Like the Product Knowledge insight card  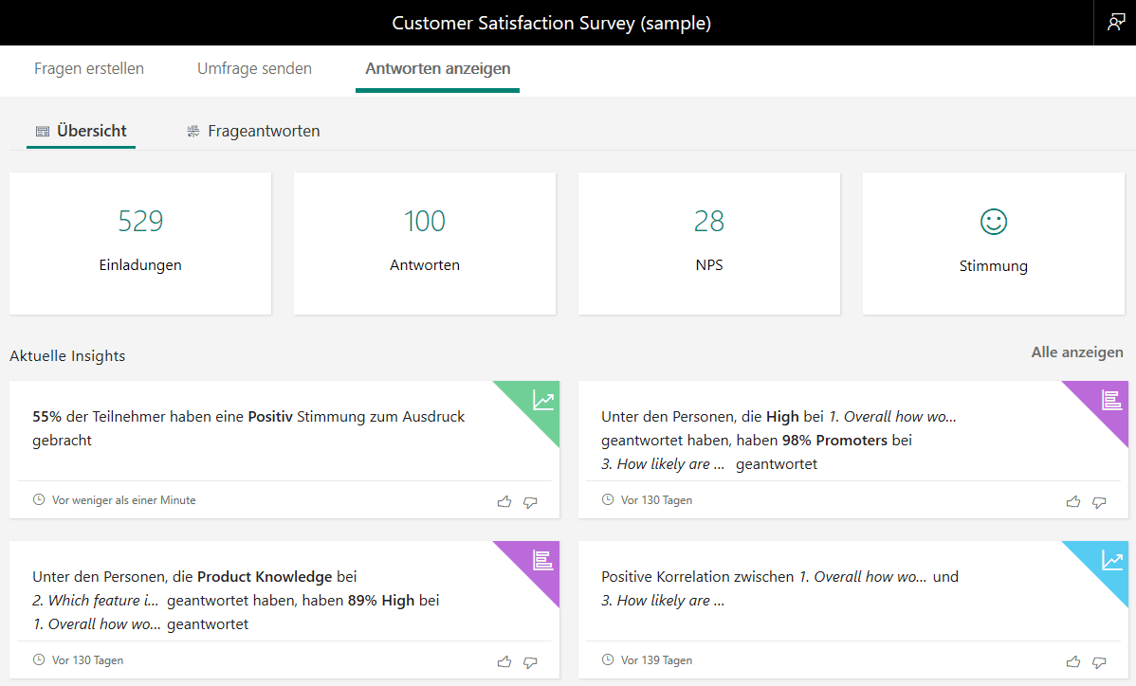click(x=504, y=661)
